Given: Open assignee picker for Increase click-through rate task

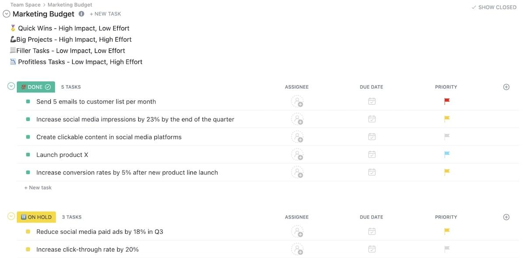Looking at the screenshot, I should [297, 250].
